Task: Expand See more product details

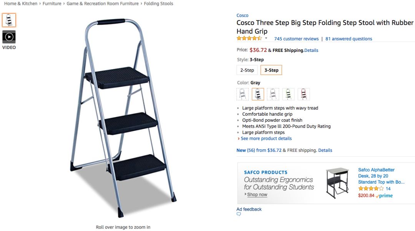Action: pyautogui.click(x=266, y=138)
